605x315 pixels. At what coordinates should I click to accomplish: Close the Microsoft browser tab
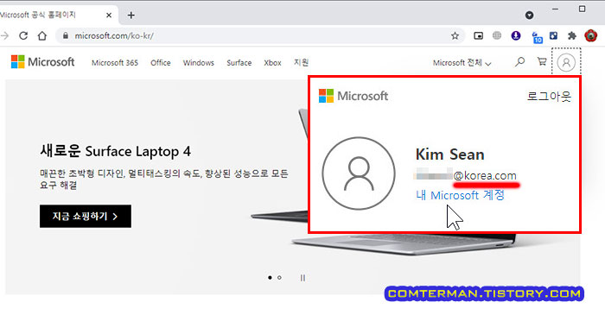(x=109, y=15)
